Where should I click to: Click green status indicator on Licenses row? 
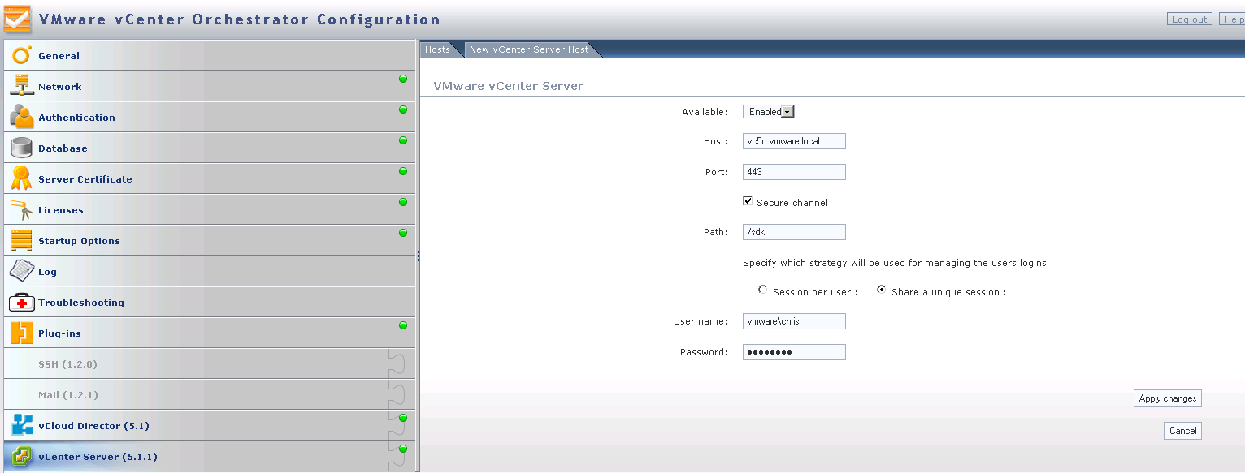pyautogui.click(x=402, y=202)
